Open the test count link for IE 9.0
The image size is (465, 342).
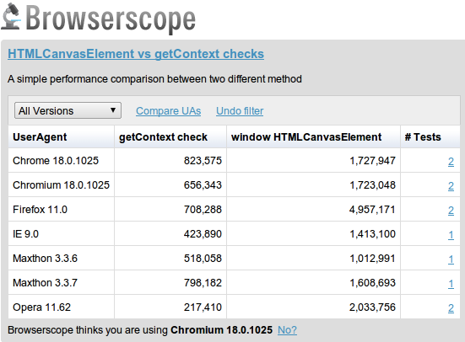[451, 235]
